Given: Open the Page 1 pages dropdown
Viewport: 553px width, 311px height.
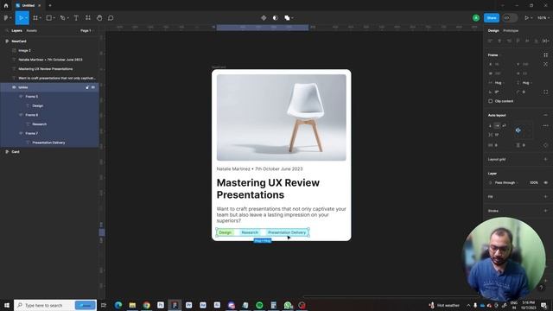Looking at the screenshot, I should (86, 31).
